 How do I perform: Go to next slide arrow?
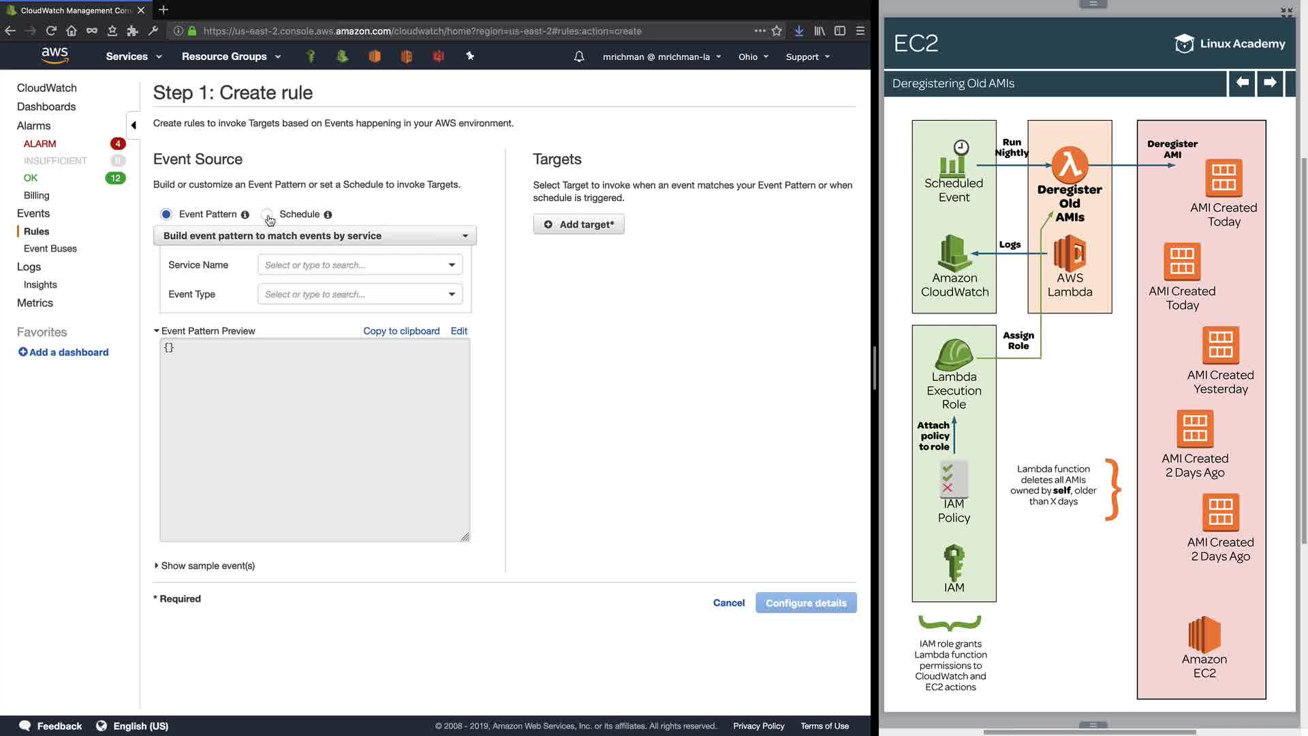[1270, 82]
